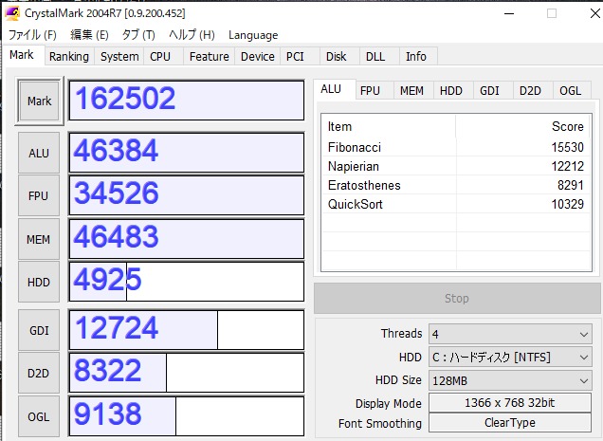The height and width of the screenshot is (441, 603).
Task: Click the Item column header
Action: pyautogui.click(x=389, y=126)
